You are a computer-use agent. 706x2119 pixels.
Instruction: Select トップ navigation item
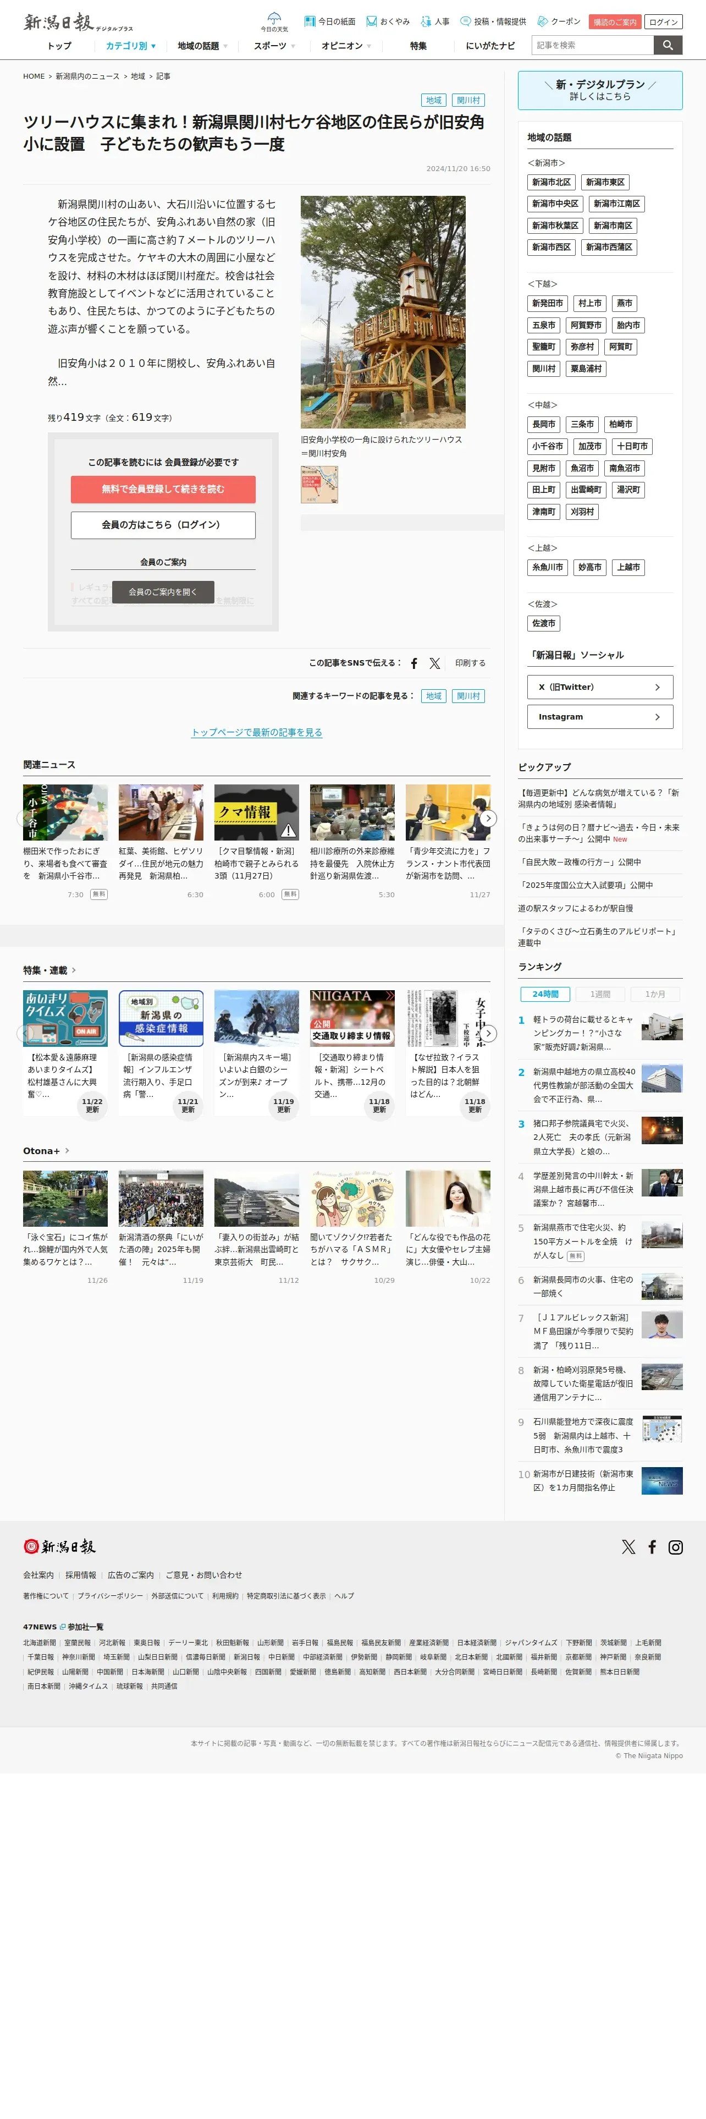click(59, 46)
